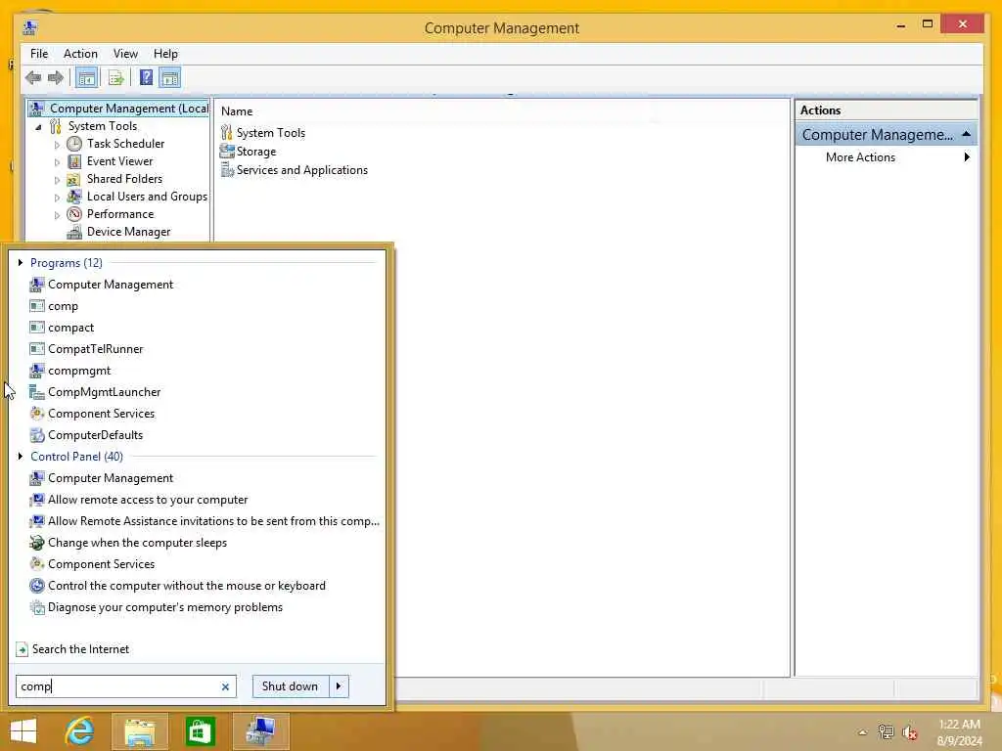The height and width of the screenshot is (751, 1002).
Task: Click the taskbar clock showing 1:22 AM
Action: 959,732
